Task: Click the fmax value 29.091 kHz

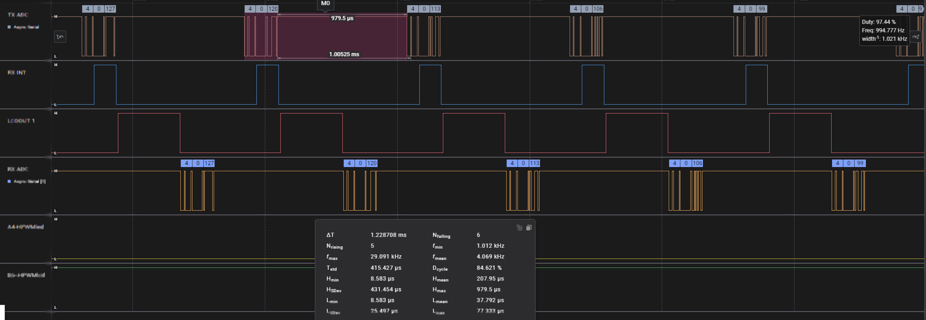Action: click(386, 257)
